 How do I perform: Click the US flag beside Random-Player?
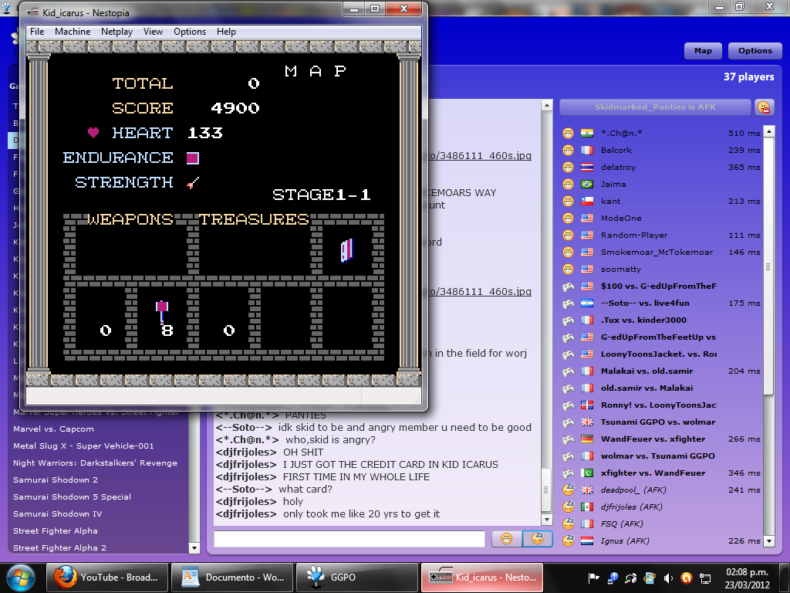pyautogui.click(x=587, y=235)
